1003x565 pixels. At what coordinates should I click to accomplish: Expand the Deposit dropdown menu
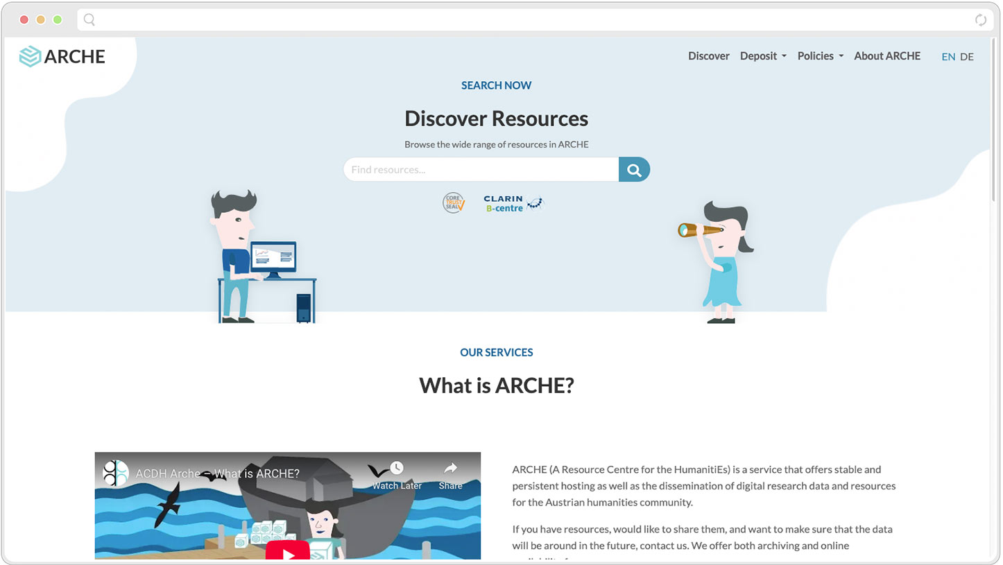coord(763,56)
